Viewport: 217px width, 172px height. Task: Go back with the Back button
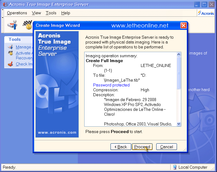pyautogui.click(x=121, y=147)
